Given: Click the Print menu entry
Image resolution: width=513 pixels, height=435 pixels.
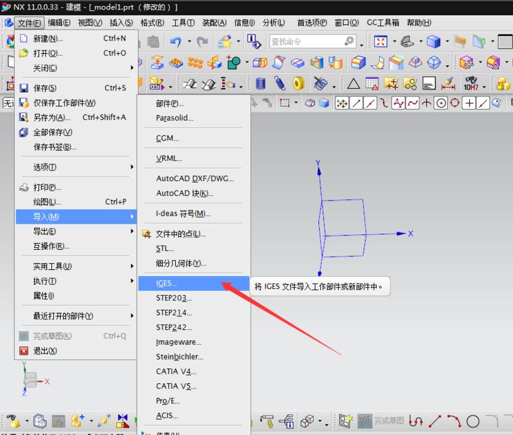Looking at the screenshot, I should [76, 188].
